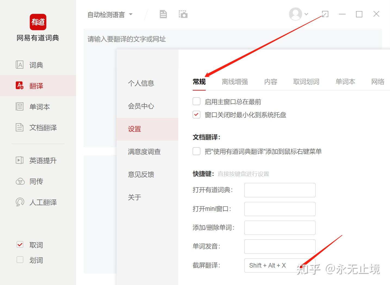
Task: Click the 打开mini窗口 shortcut input field
Action: coord(279,209)
